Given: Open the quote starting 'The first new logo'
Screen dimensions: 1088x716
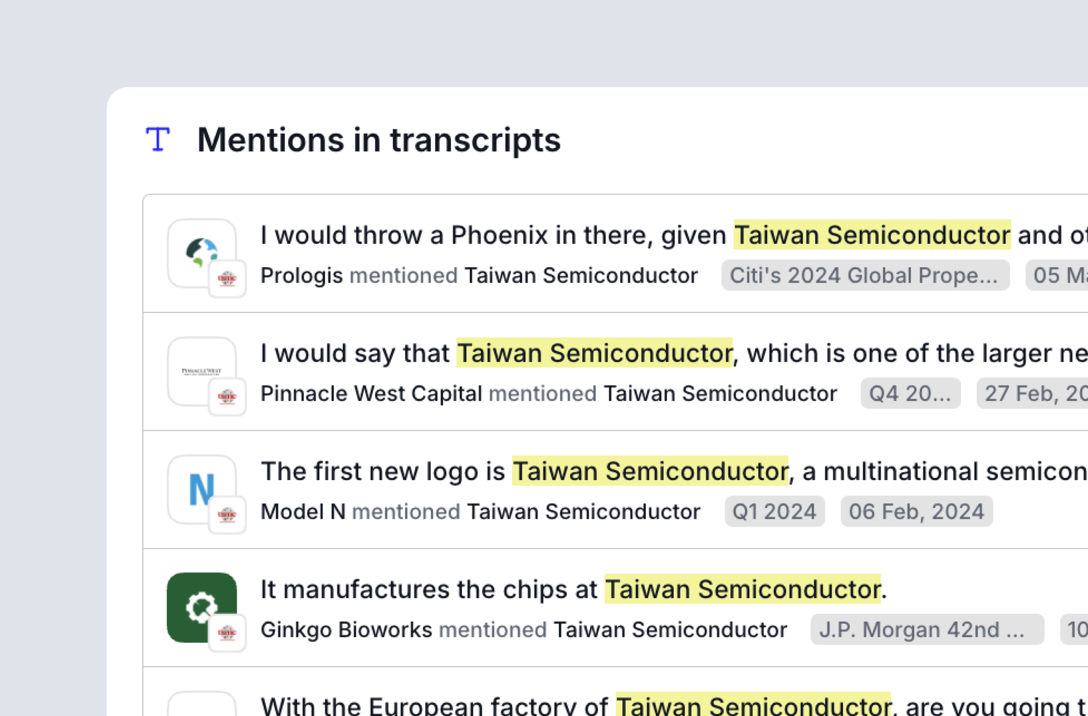Looking at the screenshot, I should (x=674, y=471).
